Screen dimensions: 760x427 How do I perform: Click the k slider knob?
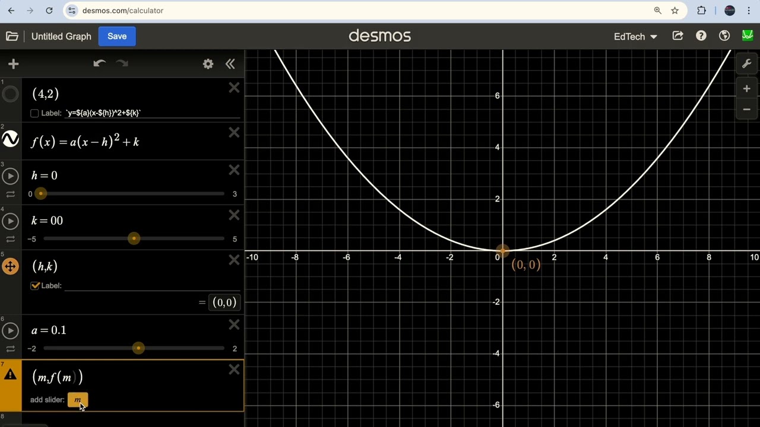134,238
